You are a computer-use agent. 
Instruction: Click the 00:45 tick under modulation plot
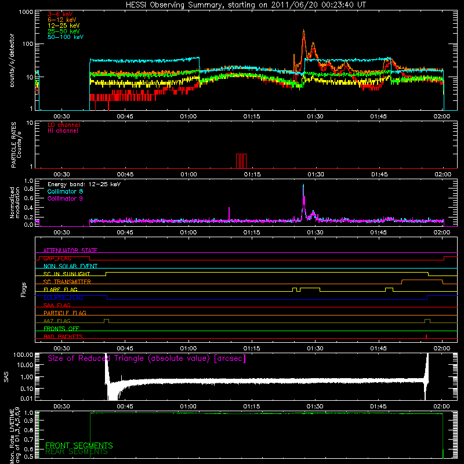pyautogui.click(x=125, y=233)
